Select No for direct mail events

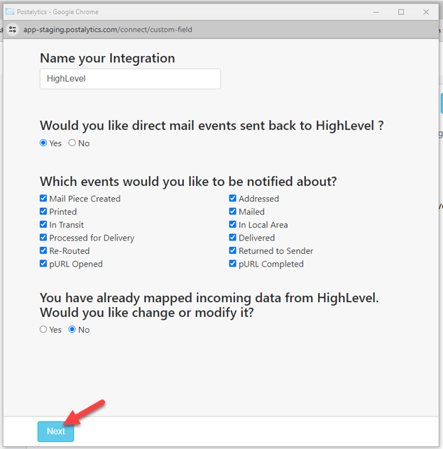(x=72, y=143)
